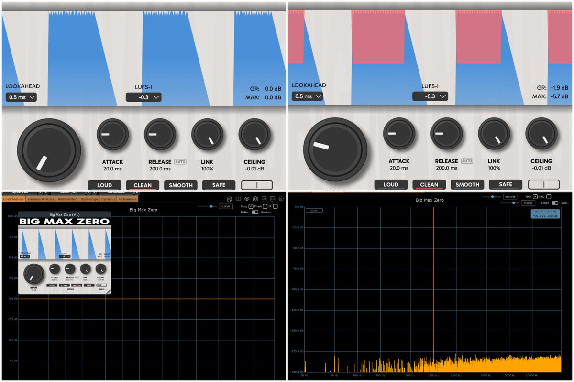Click SMOOTH mode in small plugin window

coord(77,285)
